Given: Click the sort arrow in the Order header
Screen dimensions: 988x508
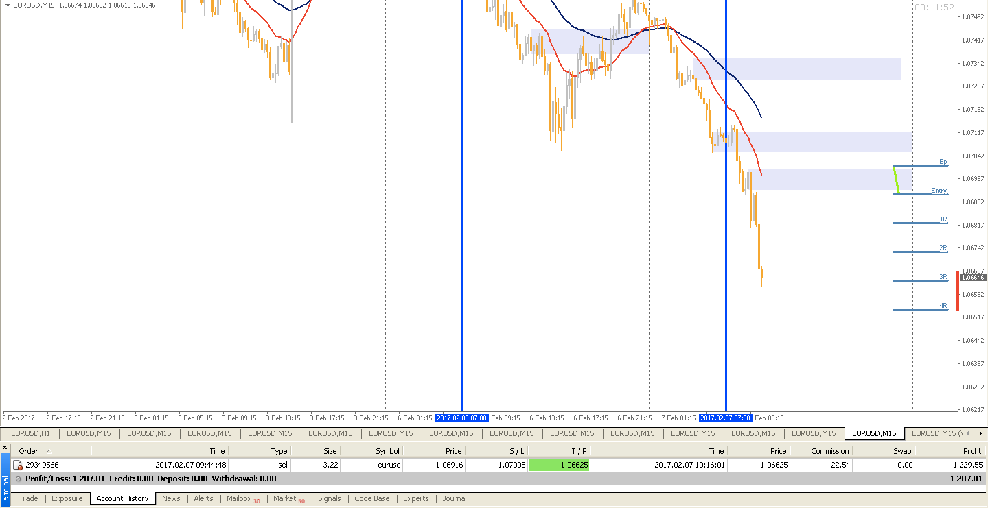Looking at the screenshot, I should pyautogui.click(x=49, y=451).
